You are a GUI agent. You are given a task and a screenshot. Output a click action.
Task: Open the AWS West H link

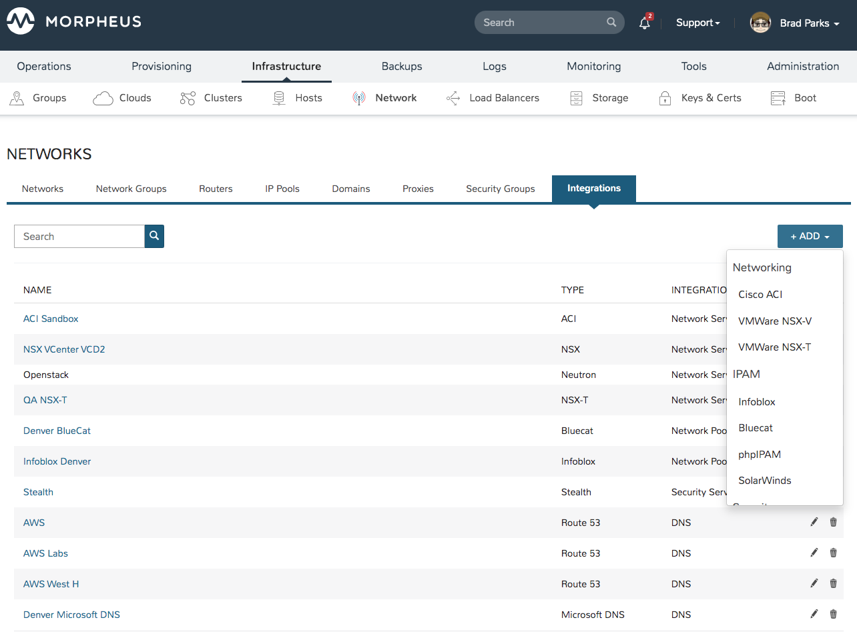(x=51, y=584)
